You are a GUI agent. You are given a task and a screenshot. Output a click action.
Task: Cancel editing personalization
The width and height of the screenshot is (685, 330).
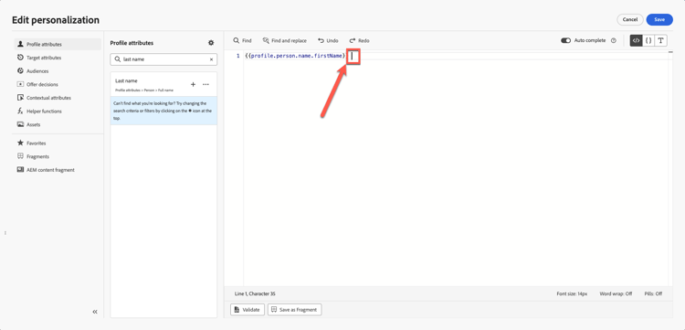tap(630, 20)
